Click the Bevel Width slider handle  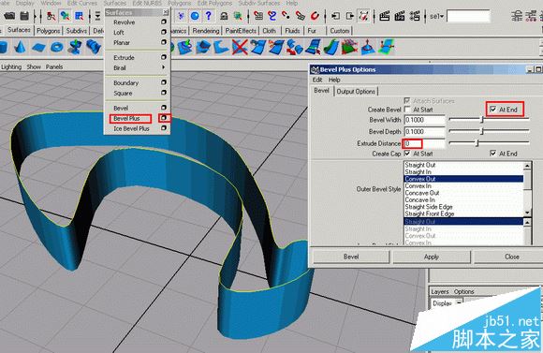pyautogui.click(x=482, y=120)
